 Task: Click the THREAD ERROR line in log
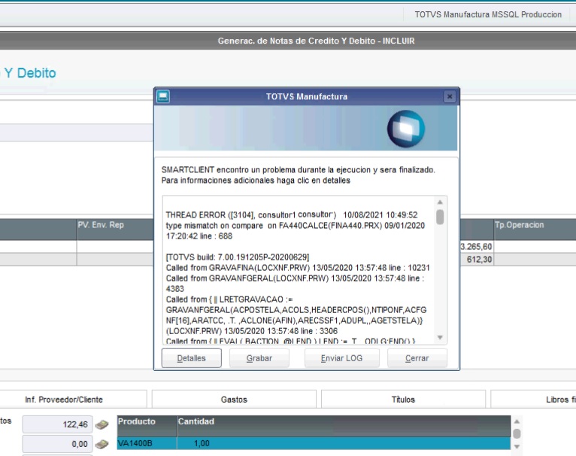tap(292, 214)
